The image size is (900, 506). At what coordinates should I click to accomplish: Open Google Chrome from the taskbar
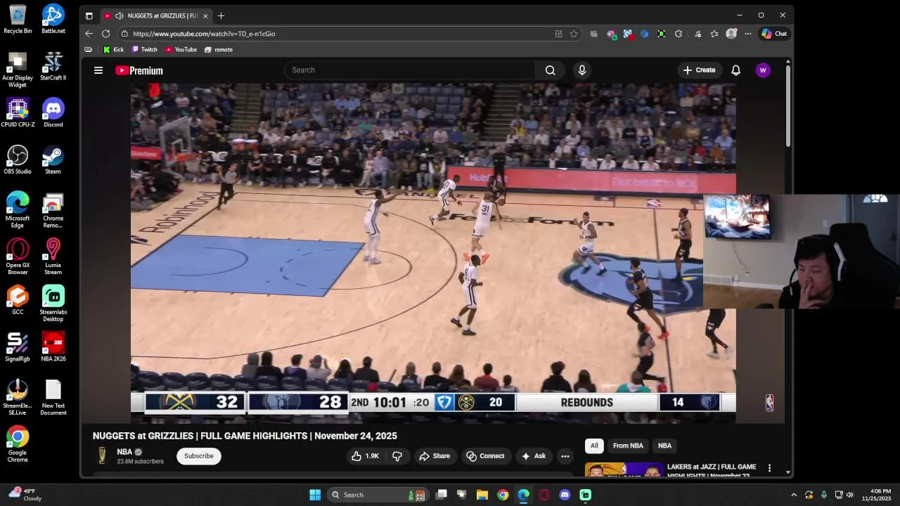pos(503,495)
